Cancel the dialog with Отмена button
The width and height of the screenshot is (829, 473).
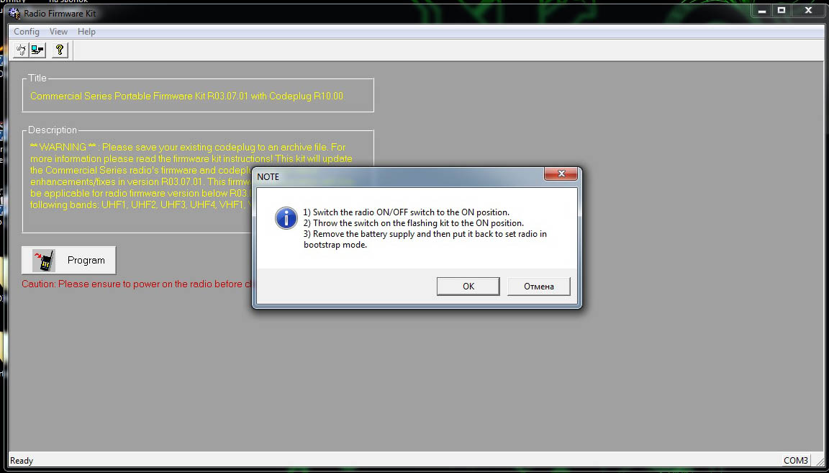[539, 287]
